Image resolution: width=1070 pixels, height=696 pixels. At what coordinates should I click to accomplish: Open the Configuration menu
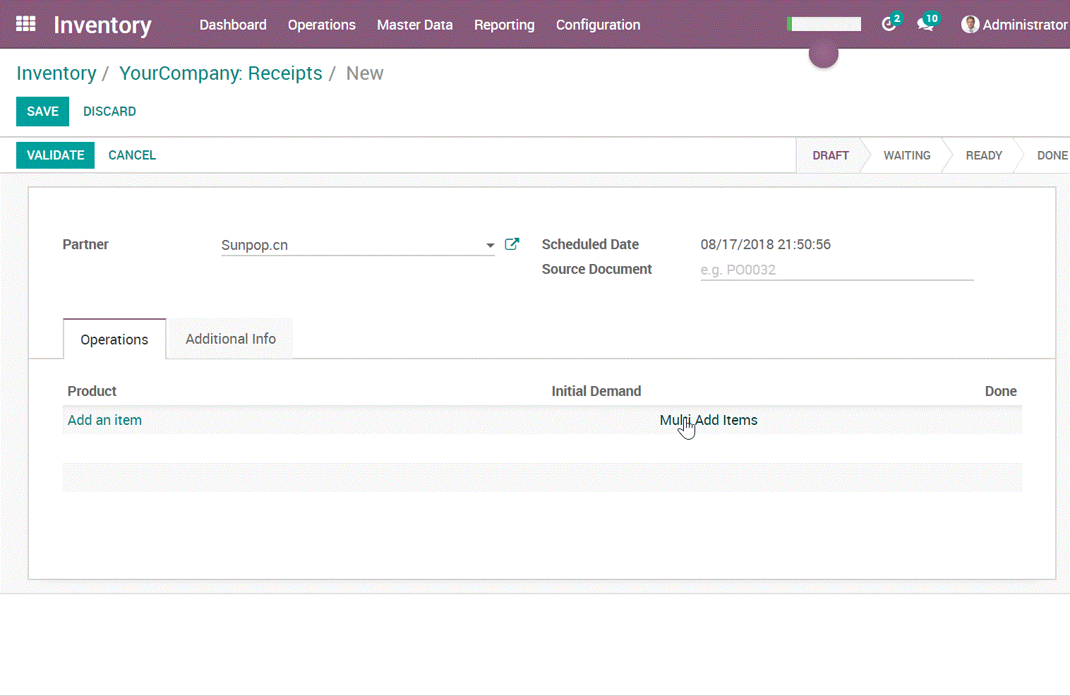(x=598, y=25)
